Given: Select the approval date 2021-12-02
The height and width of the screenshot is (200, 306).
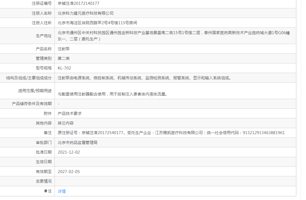Looking at the screenshot, I should point(69,152).
